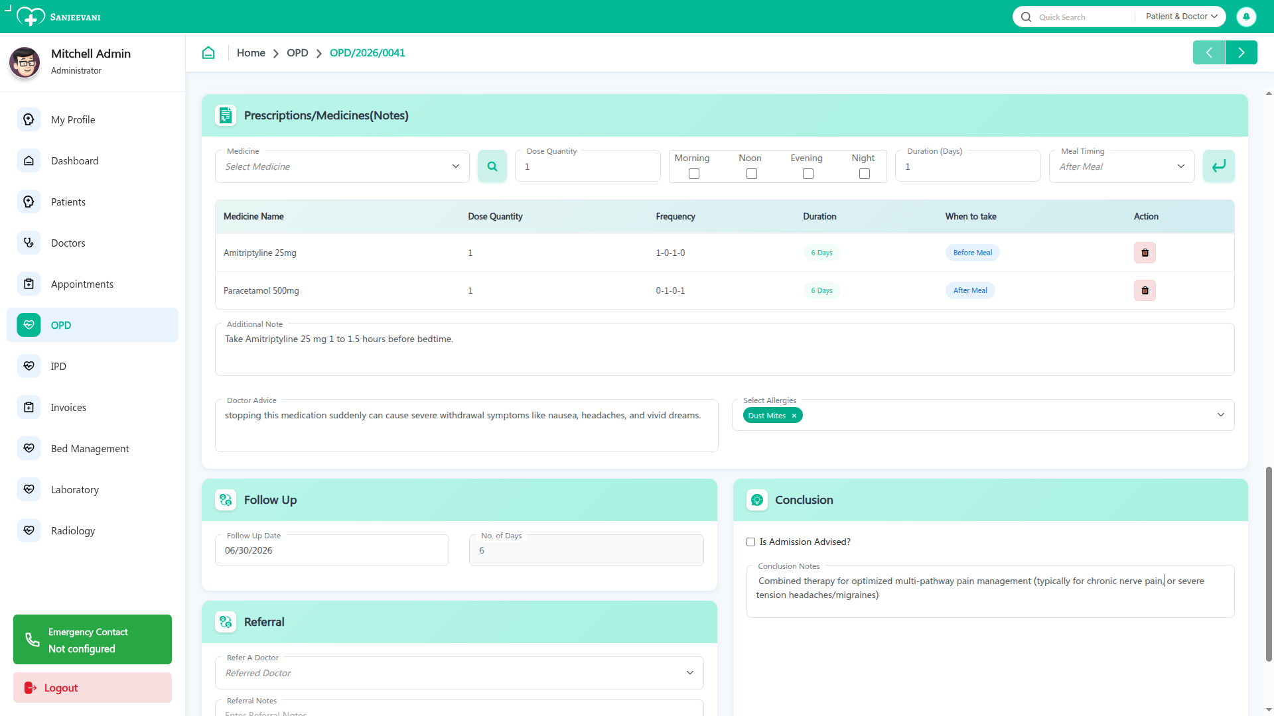Screen dimensions: 1274x716
Task: Go to previous OPD record arrow
Action: tap(1209, 52)
